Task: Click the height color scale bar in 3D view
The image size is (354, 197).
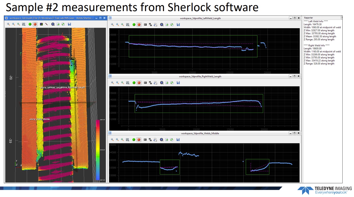Action: pos(98,150)
